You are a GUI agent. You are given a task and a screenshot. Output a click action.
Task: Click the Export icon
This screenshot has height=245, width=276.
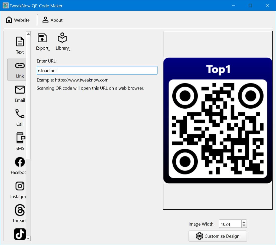42,38
